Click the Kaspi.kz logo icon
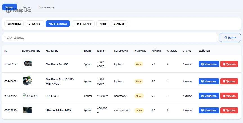Screen dimensions: 243x123 pyautogui.click(x=9, y=10)
